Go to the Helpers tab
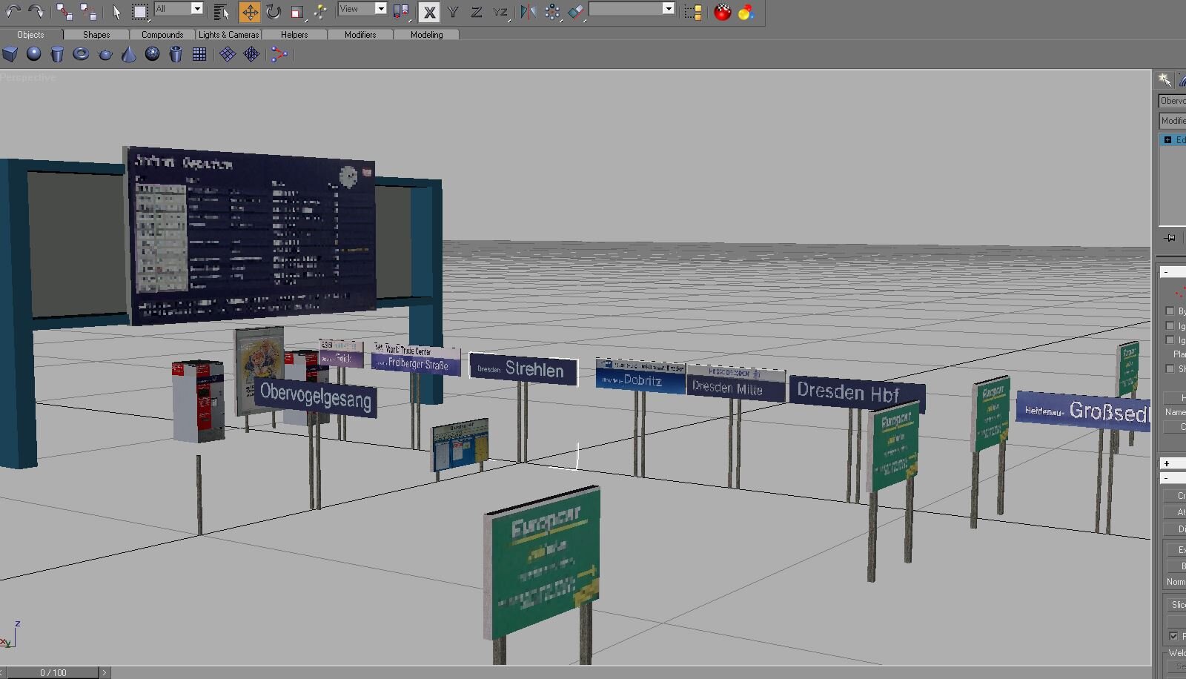Screen dimensions: 1186x679 [294, 35]
